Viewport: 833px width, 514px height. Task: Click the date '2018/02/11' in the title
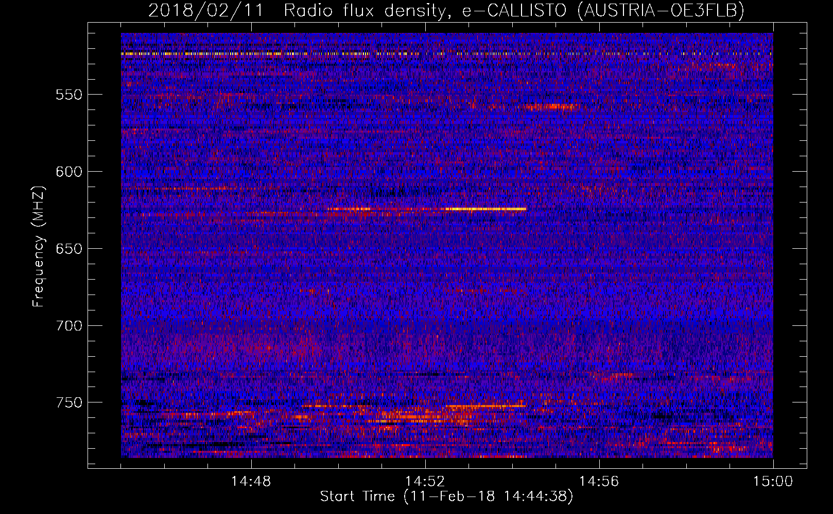206,11
